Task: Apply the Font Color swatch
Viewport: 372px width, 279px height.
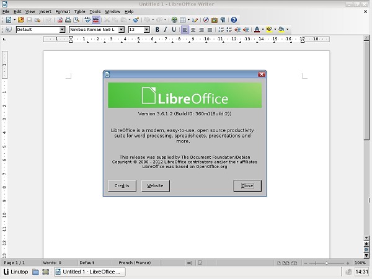Action: coord(257,29)
